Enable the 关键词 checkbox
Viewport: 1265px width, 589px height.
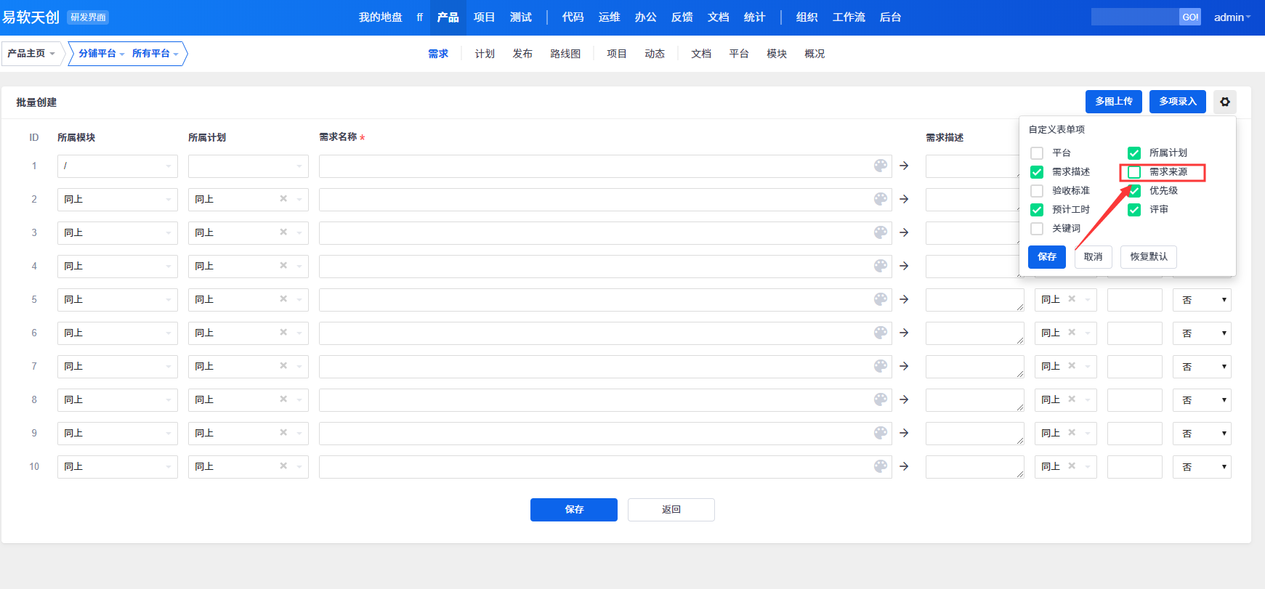pos(1037,229)
